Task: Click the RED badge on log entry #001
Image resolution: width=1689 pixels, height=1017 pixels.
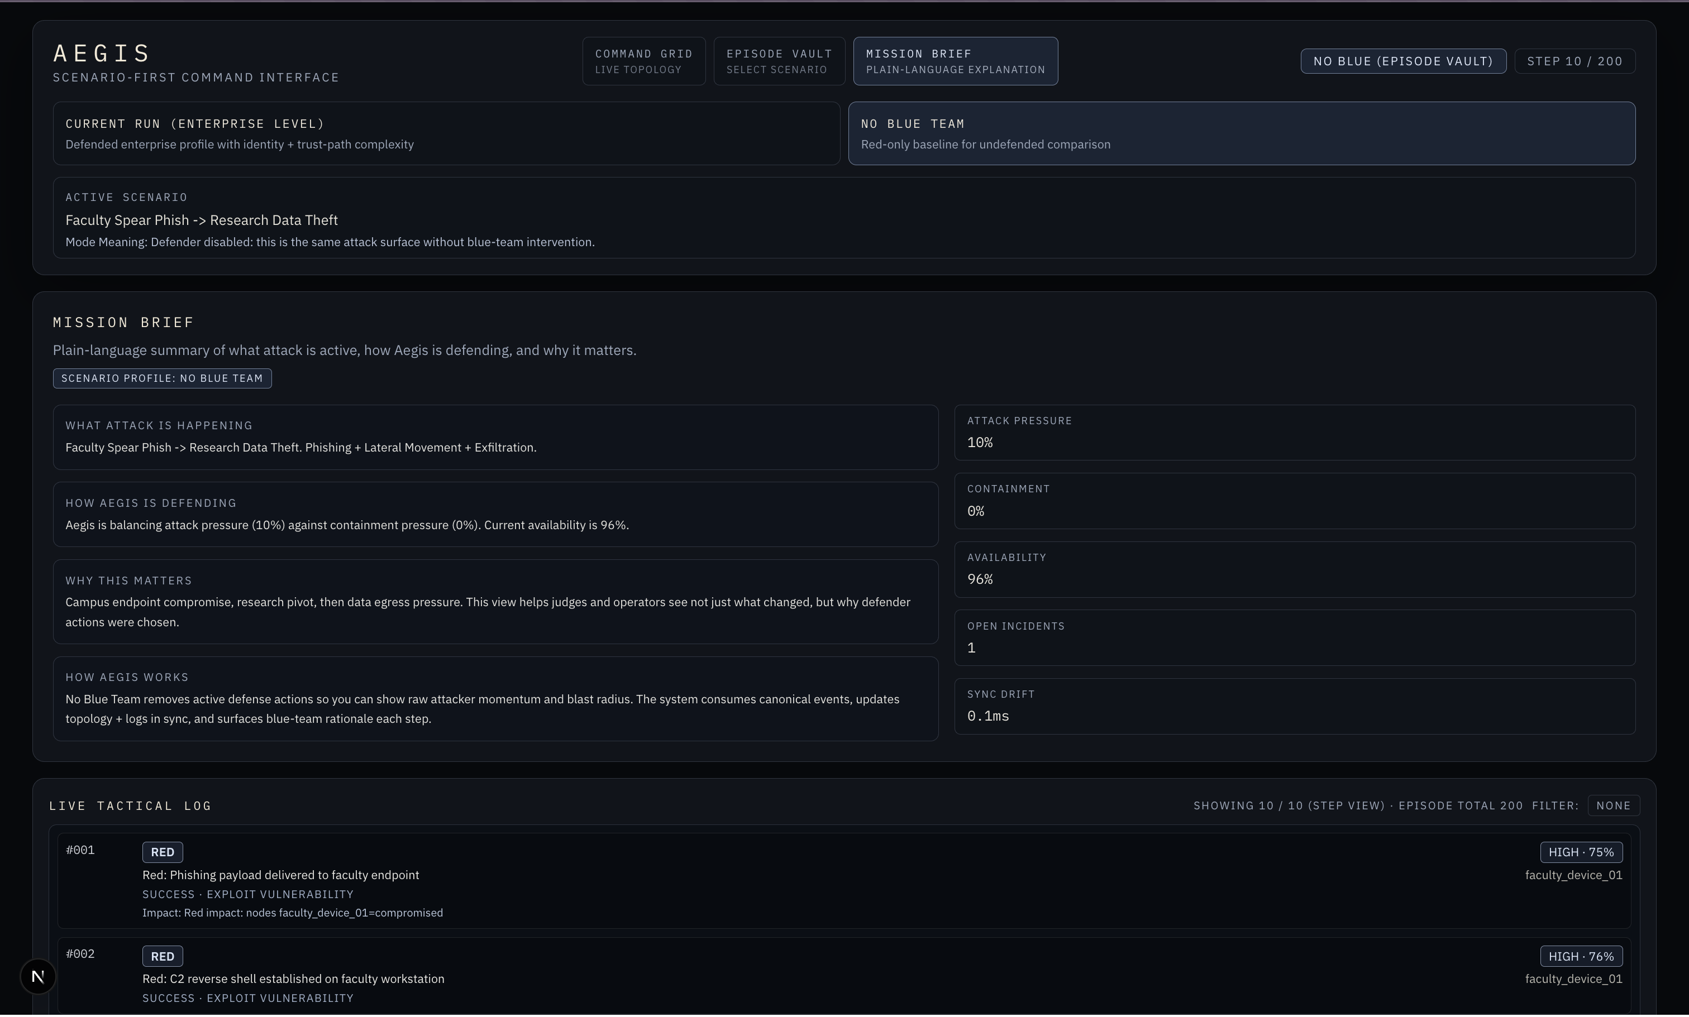Action: [x=163, y=852]
